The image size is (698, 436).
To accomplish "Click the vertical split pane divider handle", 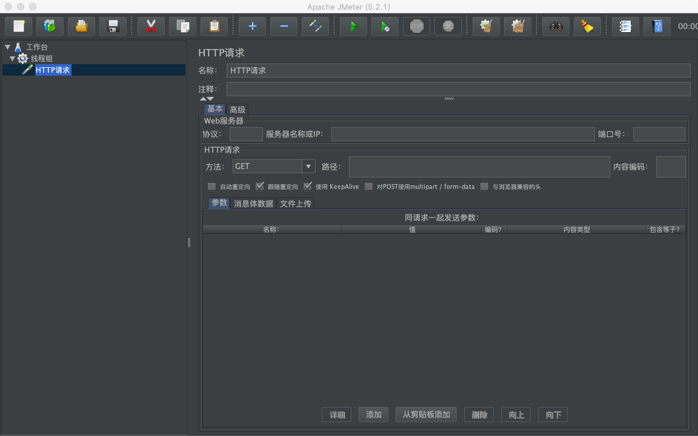I will click(189, 242).
